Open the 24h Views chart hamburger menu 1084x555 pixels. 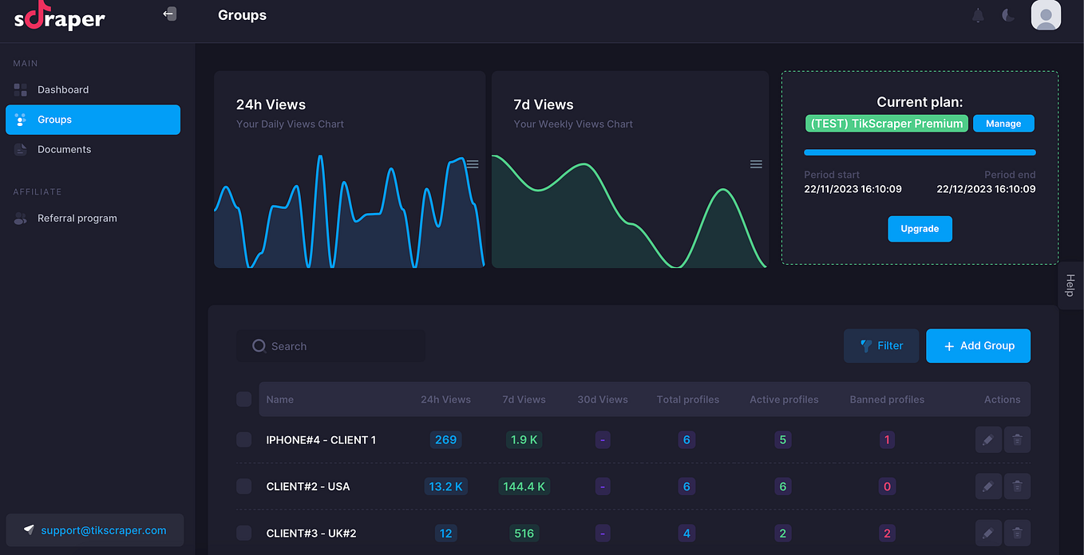pos(473,164)
